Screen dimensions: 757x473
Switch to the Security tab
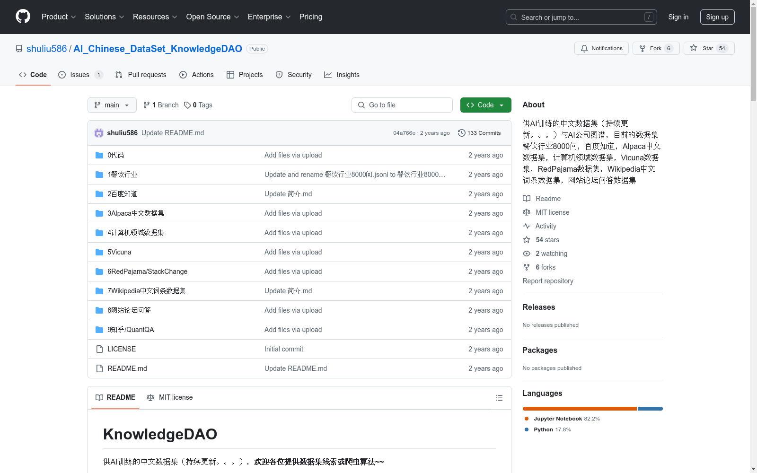tap(294, 75)
